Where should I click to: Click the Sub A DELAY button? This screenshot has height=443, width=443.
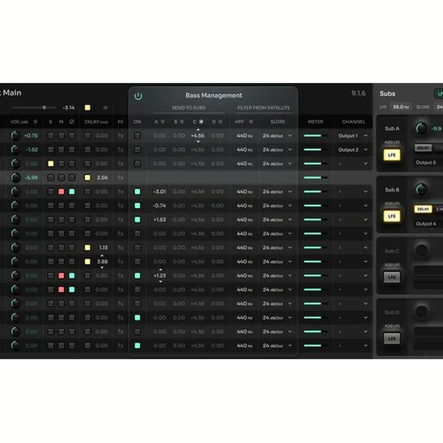(x=423, y=148)
